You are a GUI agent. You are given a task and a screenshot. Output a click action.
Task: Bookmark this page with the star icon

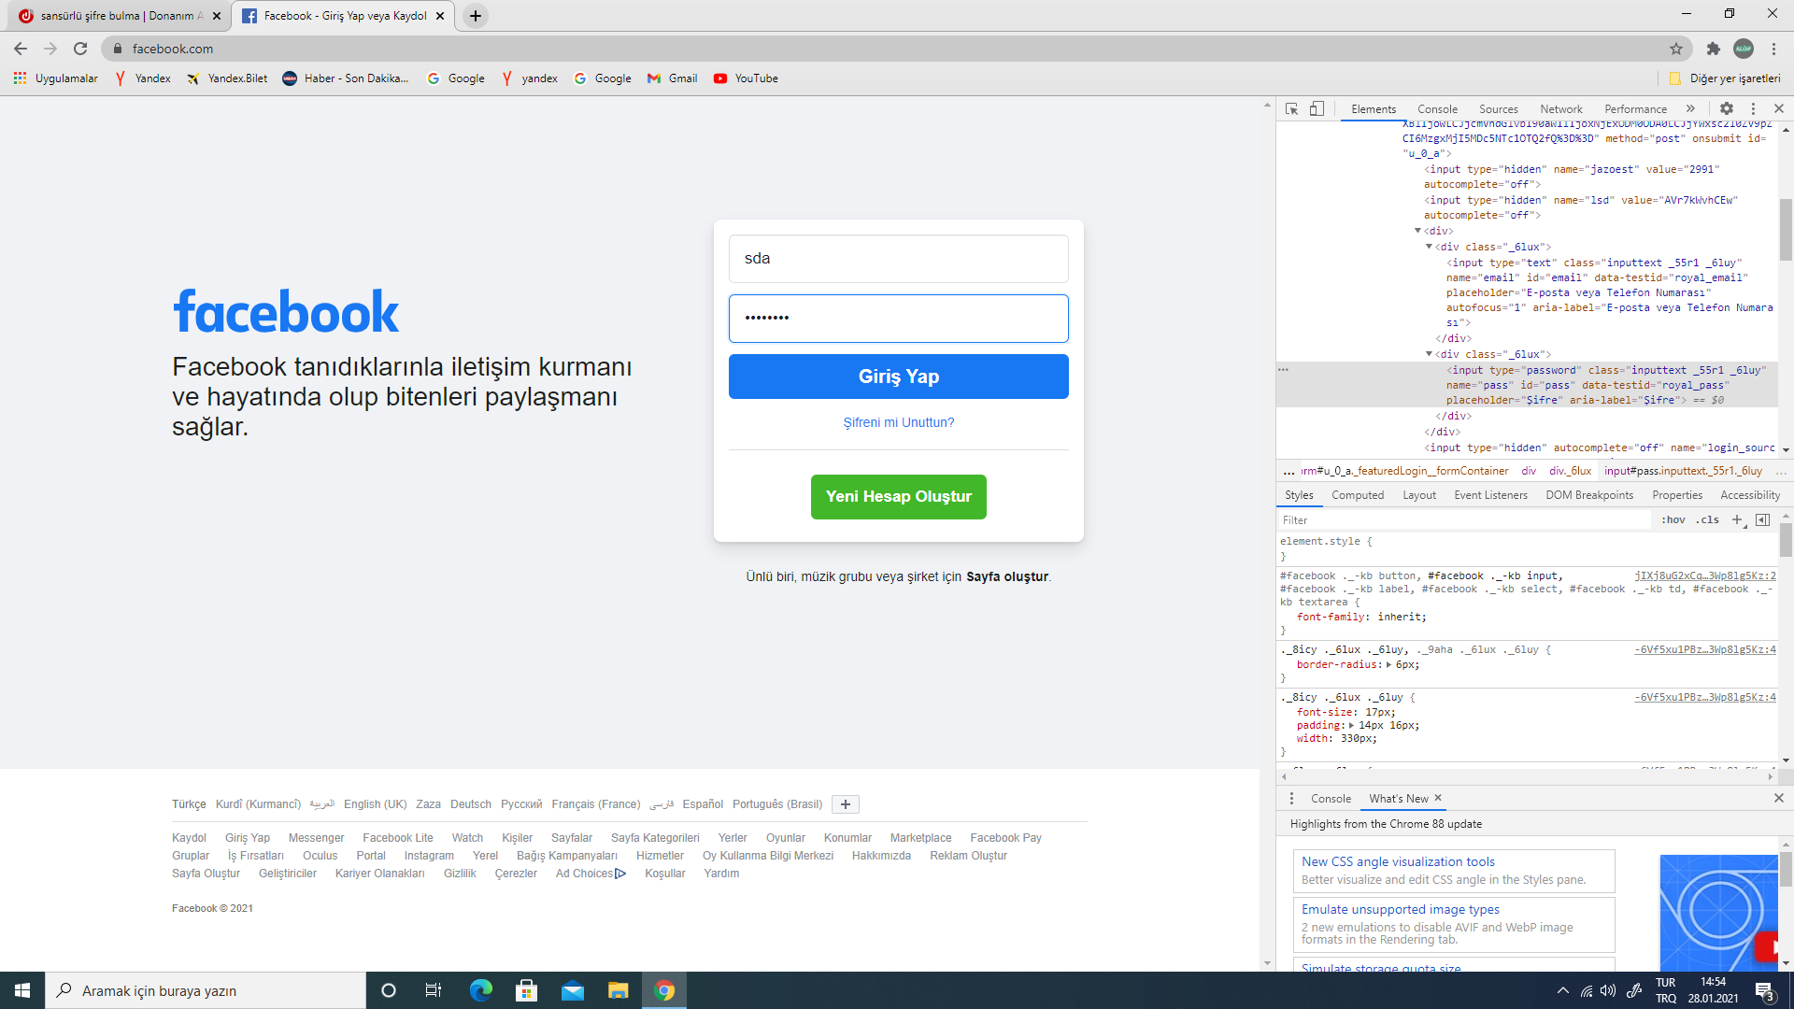[x=1676, y=49]
